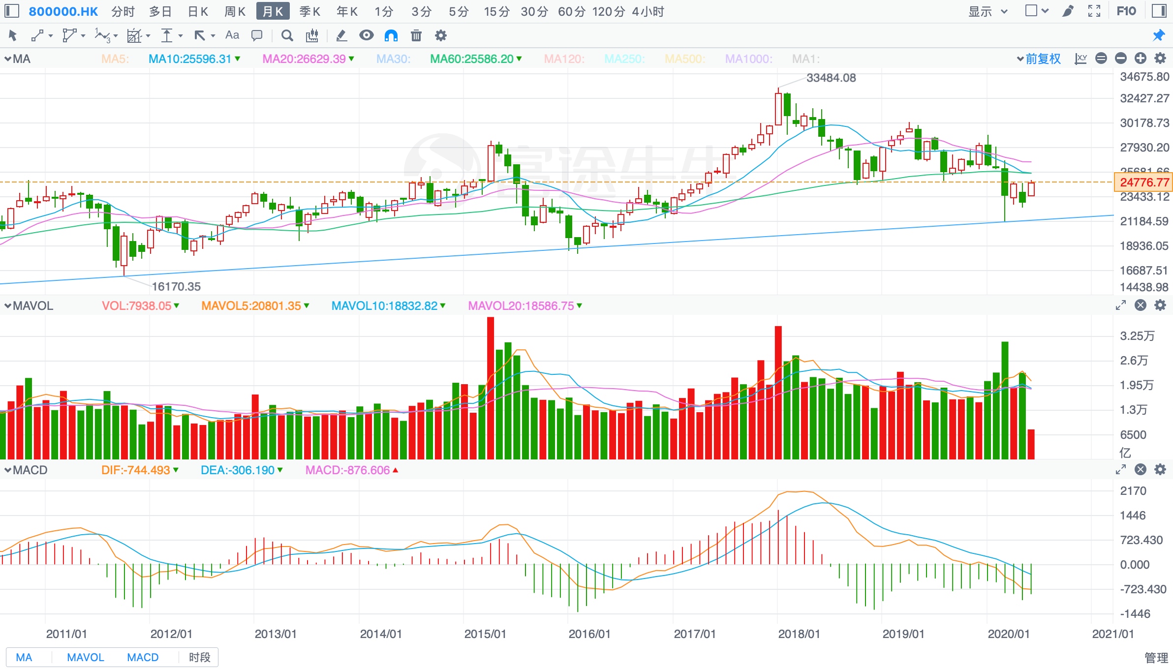
Task: Switch to 60分 timeframe
Action: (572, 11)
